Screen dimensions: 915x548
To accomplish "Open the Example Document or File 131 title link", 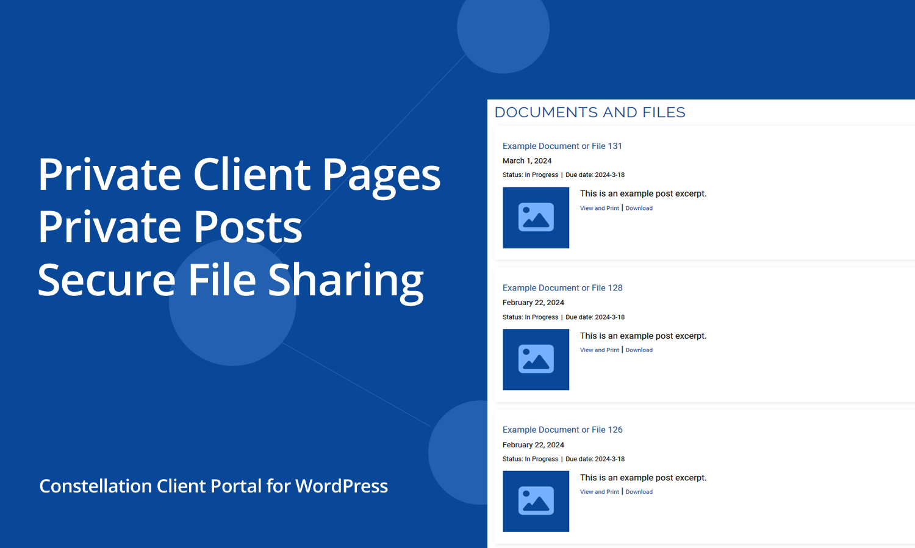I will (562, 146).
